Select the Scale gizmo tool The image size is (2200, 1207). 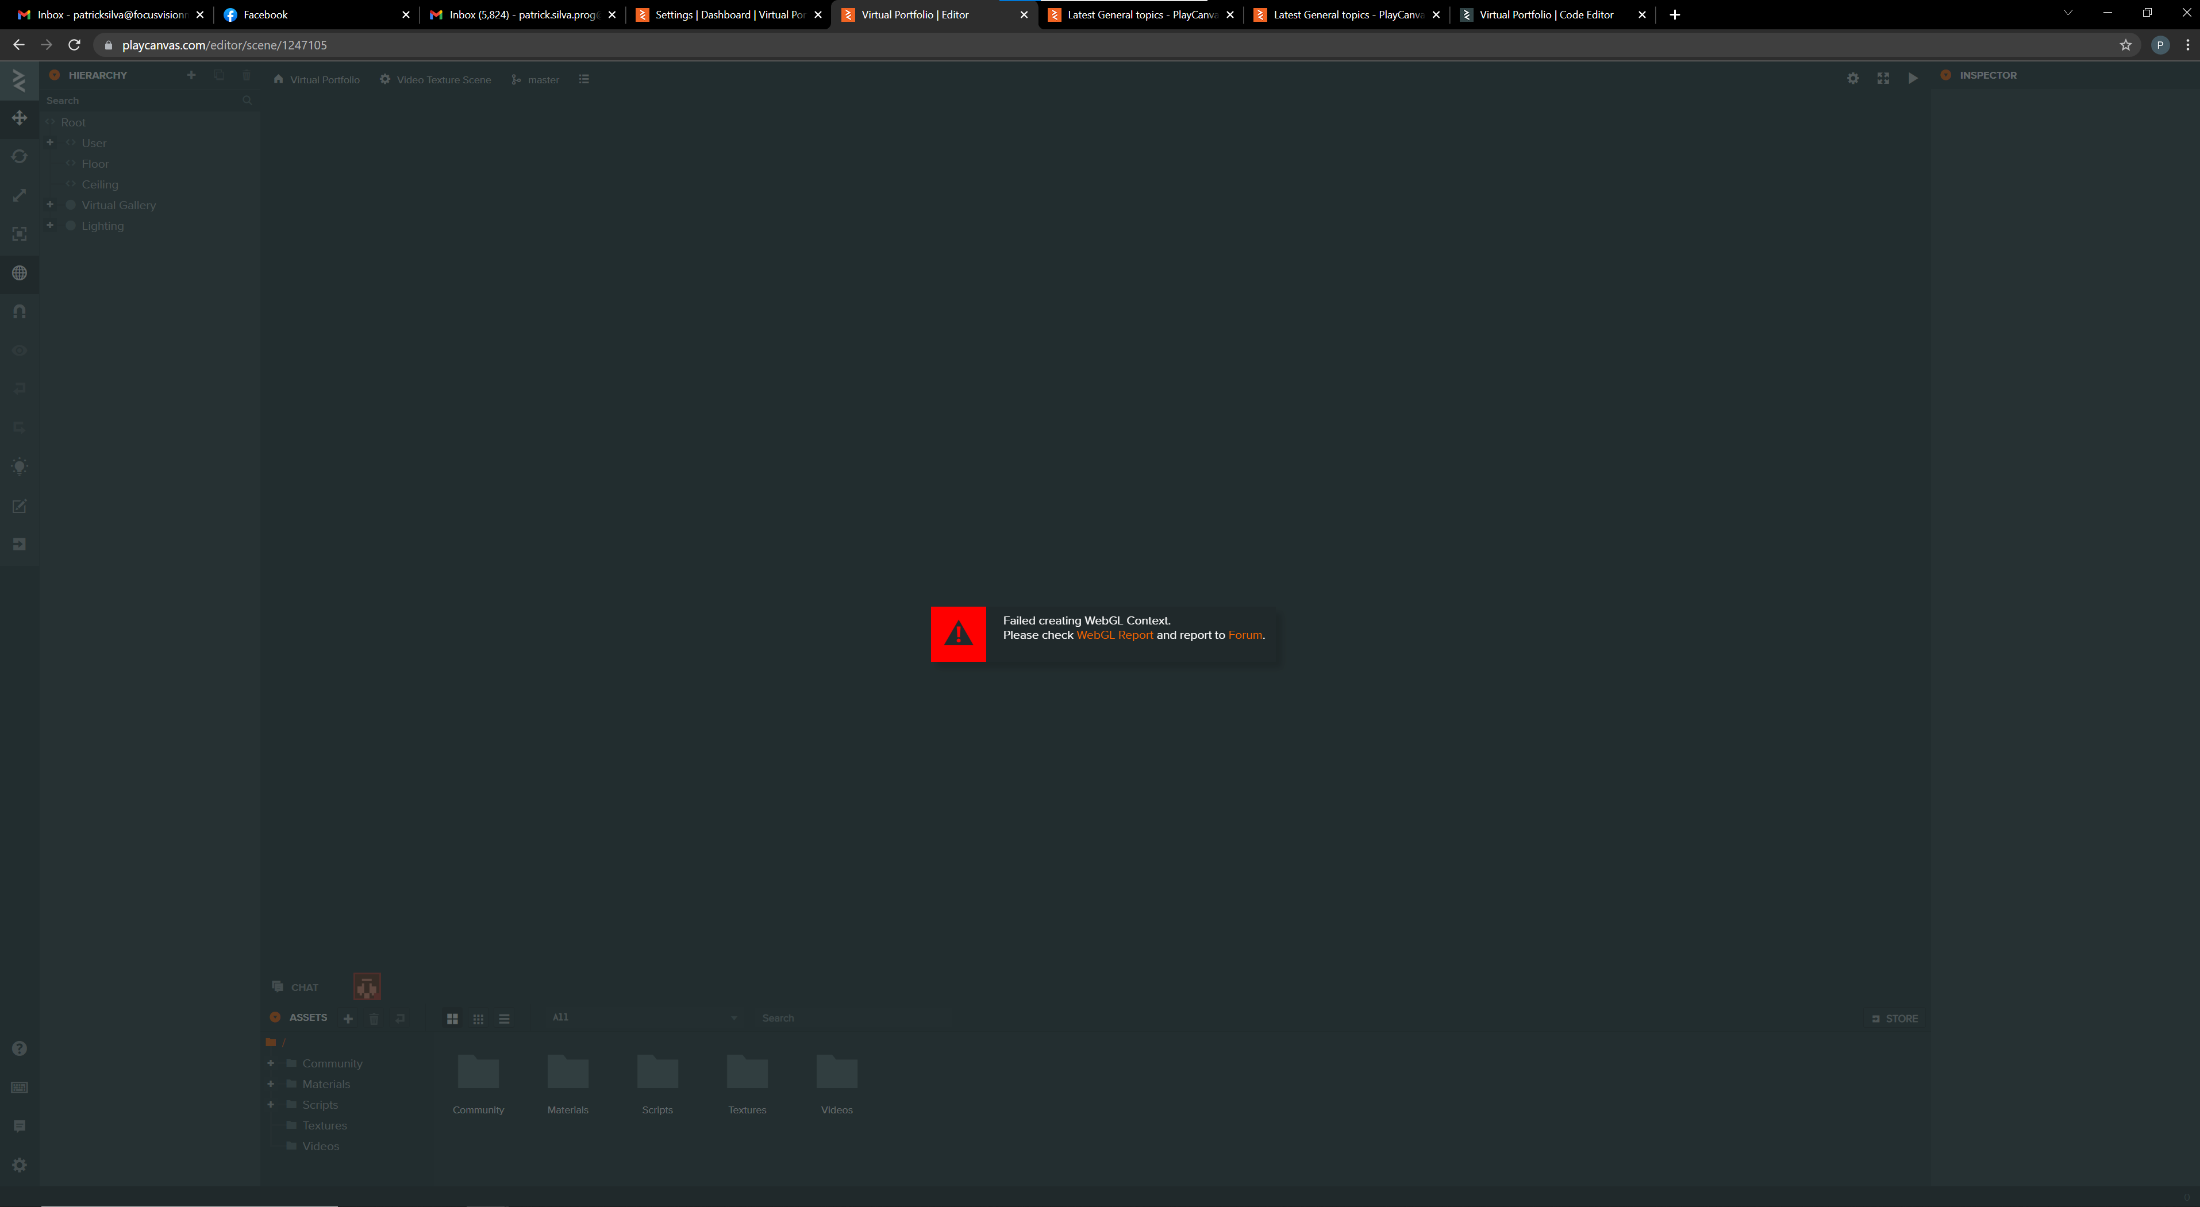pyautogui.click(x=20, y=195)
